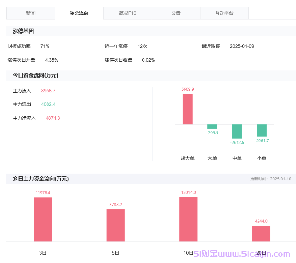Select the 主力净流入 value 4874.3

[x=53, y=118]
